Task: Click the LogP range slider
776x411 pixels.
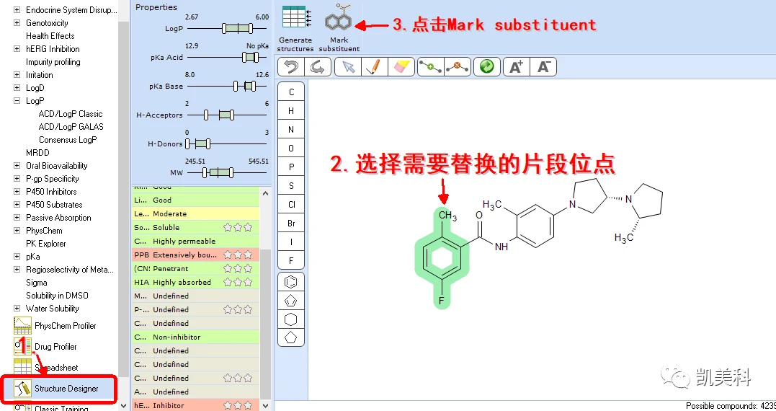Action: coord(228,29)
